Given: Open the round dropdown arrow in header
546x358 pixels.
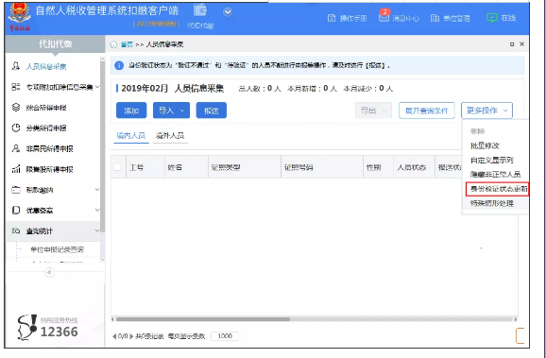Looking at the screenshot, I should [228, 12].
